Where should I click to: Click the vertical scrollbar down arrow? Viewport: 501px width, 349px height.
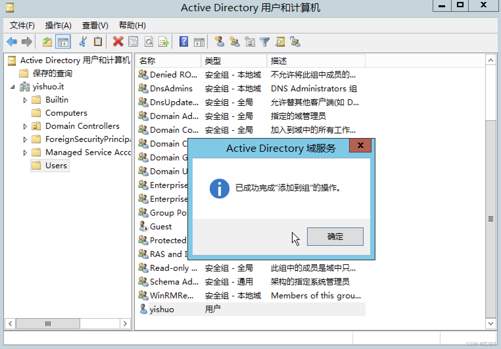[490, 323]
